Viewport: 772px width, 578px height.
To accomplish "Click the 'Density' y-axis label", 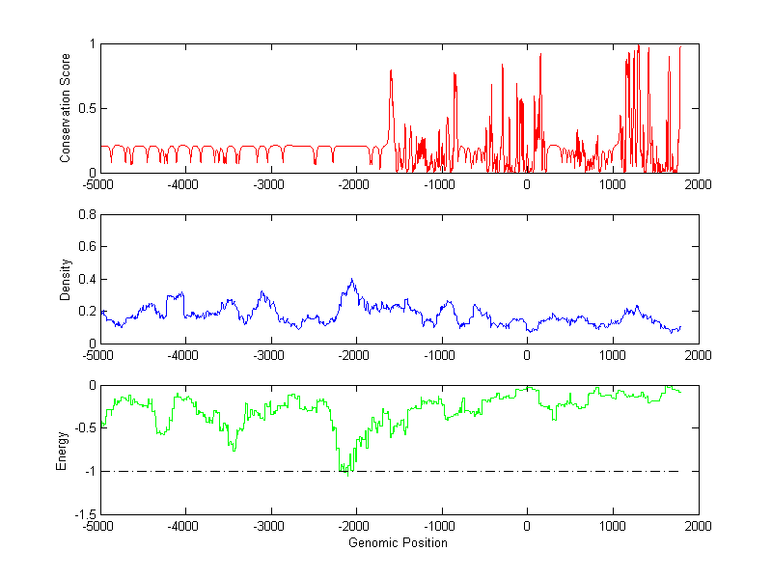I will [x=66, y=279].
